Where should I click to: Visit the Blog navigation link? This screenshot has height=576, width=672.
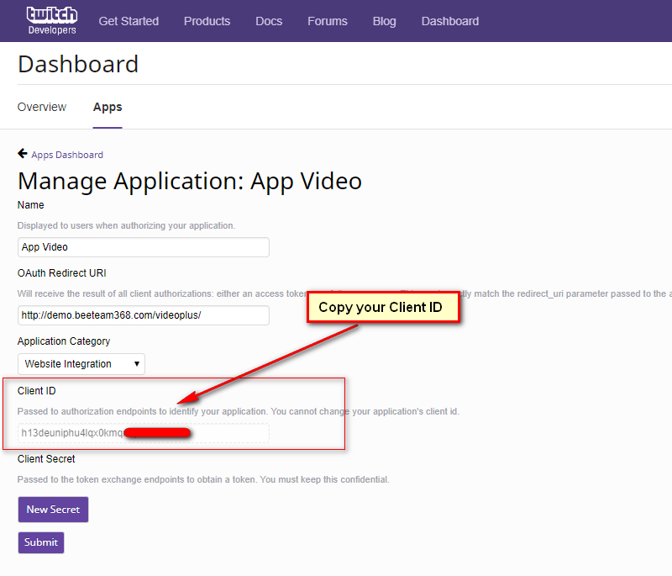[x=384, y=21]
